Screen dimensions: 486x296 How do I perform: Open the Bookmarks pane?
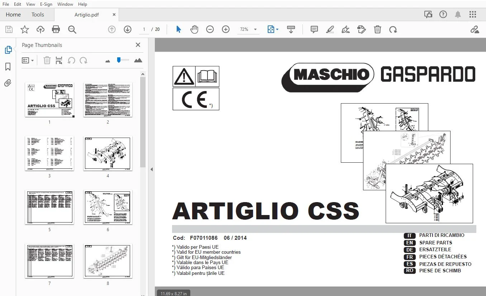pyautogui.click(x=8, y=67)
